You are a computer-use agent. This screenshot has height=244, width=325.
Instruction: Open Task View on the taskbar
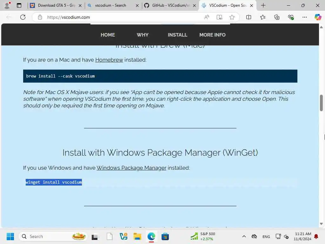95,236
